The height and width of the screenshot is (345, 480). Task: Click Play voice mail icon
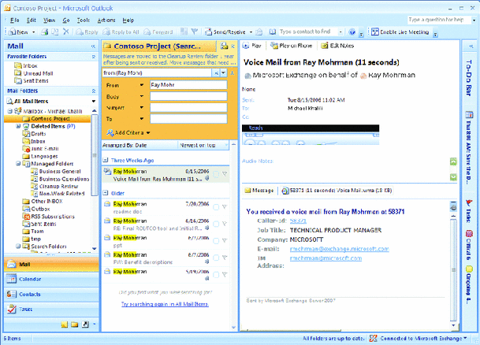252,46
